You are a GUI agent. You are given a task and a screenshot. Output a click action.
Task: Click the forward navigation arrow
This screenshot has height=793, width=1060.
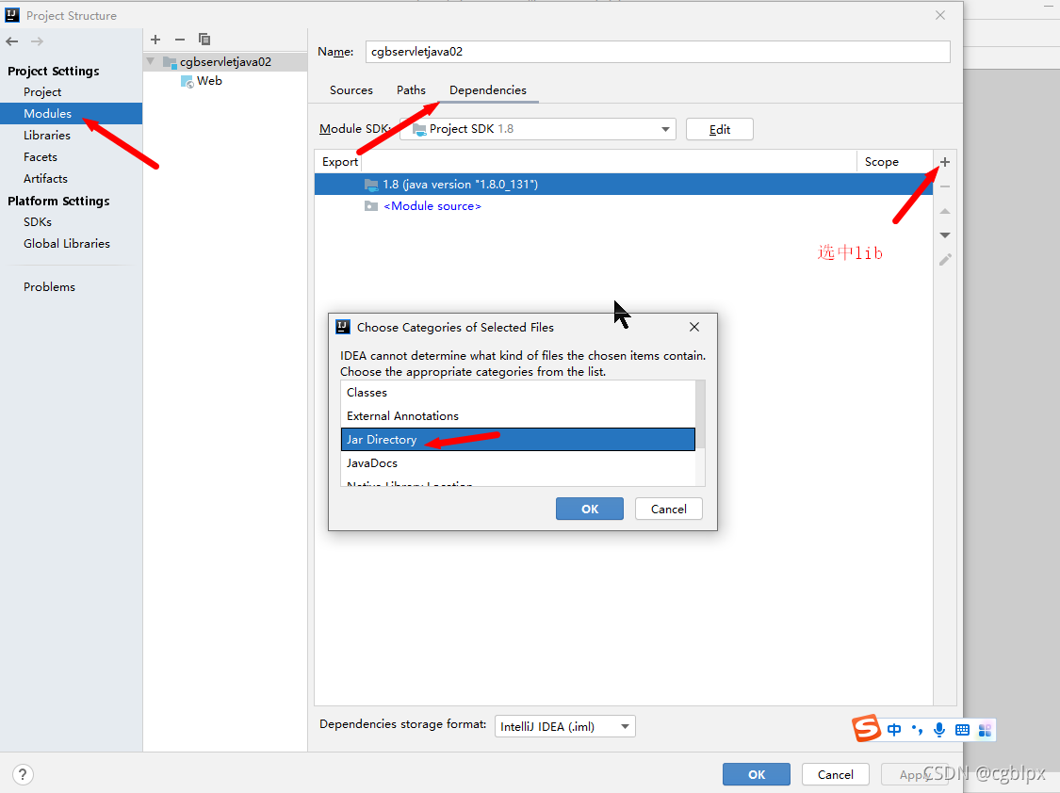tap(37, 41)
